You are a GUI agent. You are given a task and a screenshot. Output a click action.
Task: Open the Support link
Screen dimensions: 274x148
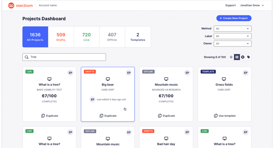coord(230,5)
